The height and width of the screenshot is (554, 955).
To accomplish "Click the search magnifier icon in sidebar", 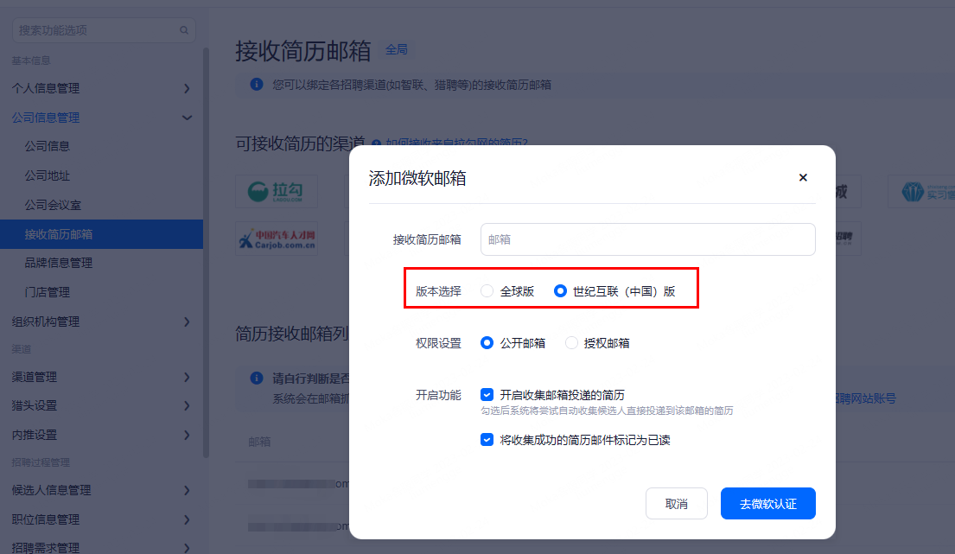I will point(184,30).
